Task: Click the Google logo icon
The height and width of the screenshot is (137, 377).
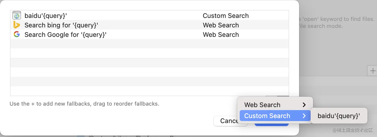Action: pos(17,35)
